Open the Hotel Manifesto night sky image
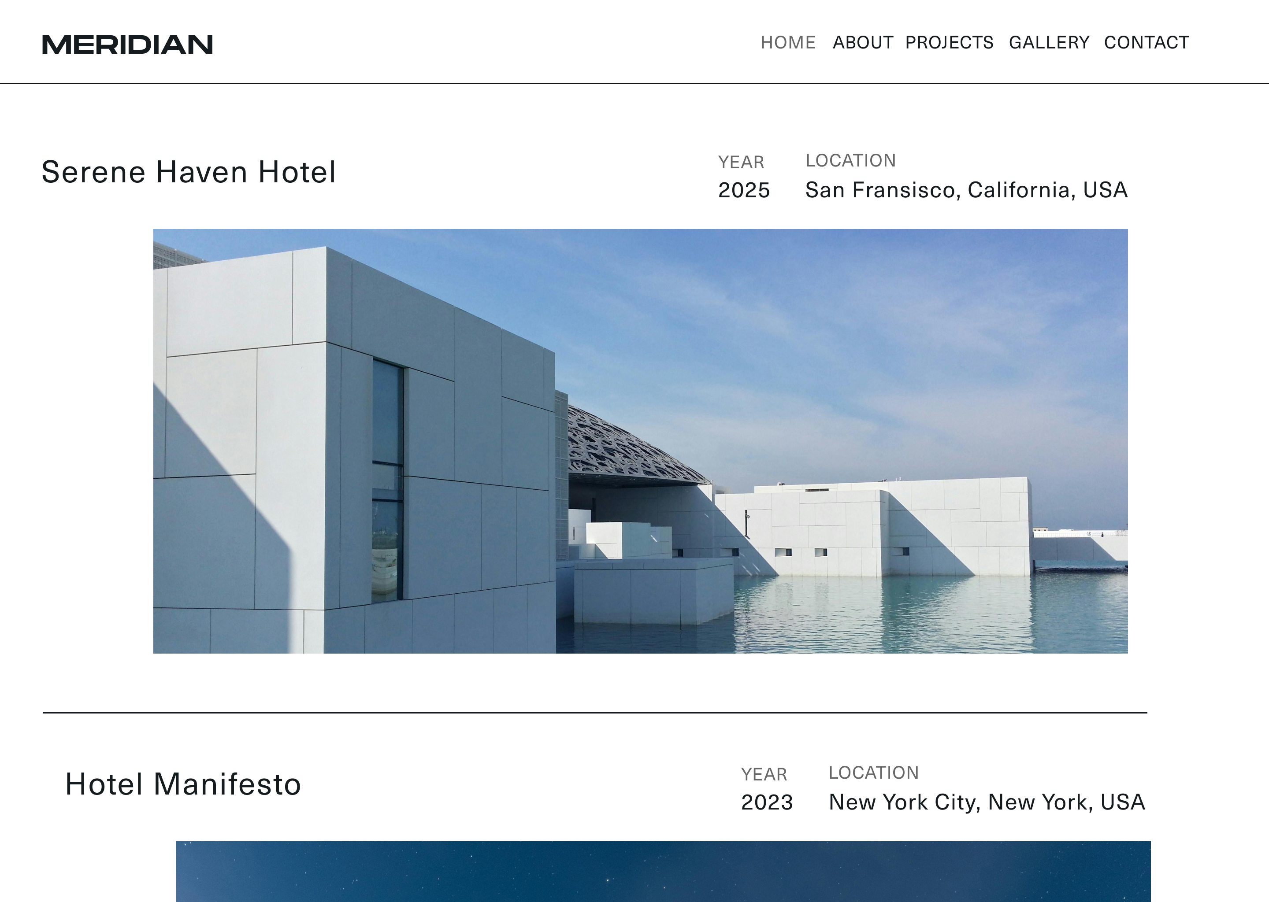1269x902 pixels. (x=664, y=871)
